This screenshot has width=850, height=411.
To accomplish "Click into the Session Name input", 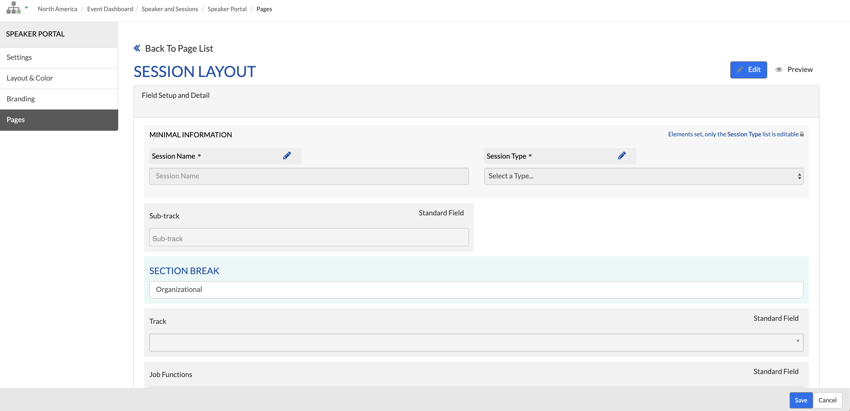I will coord(309,176).
